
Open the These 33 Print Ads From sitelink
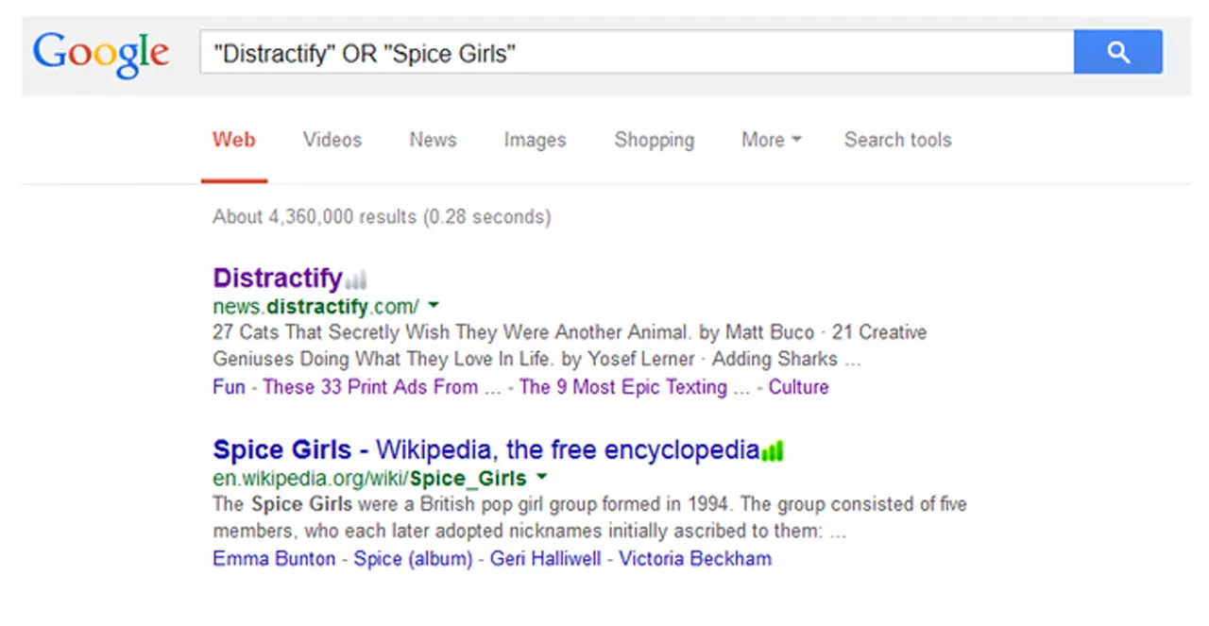click(x=383, y=387)
